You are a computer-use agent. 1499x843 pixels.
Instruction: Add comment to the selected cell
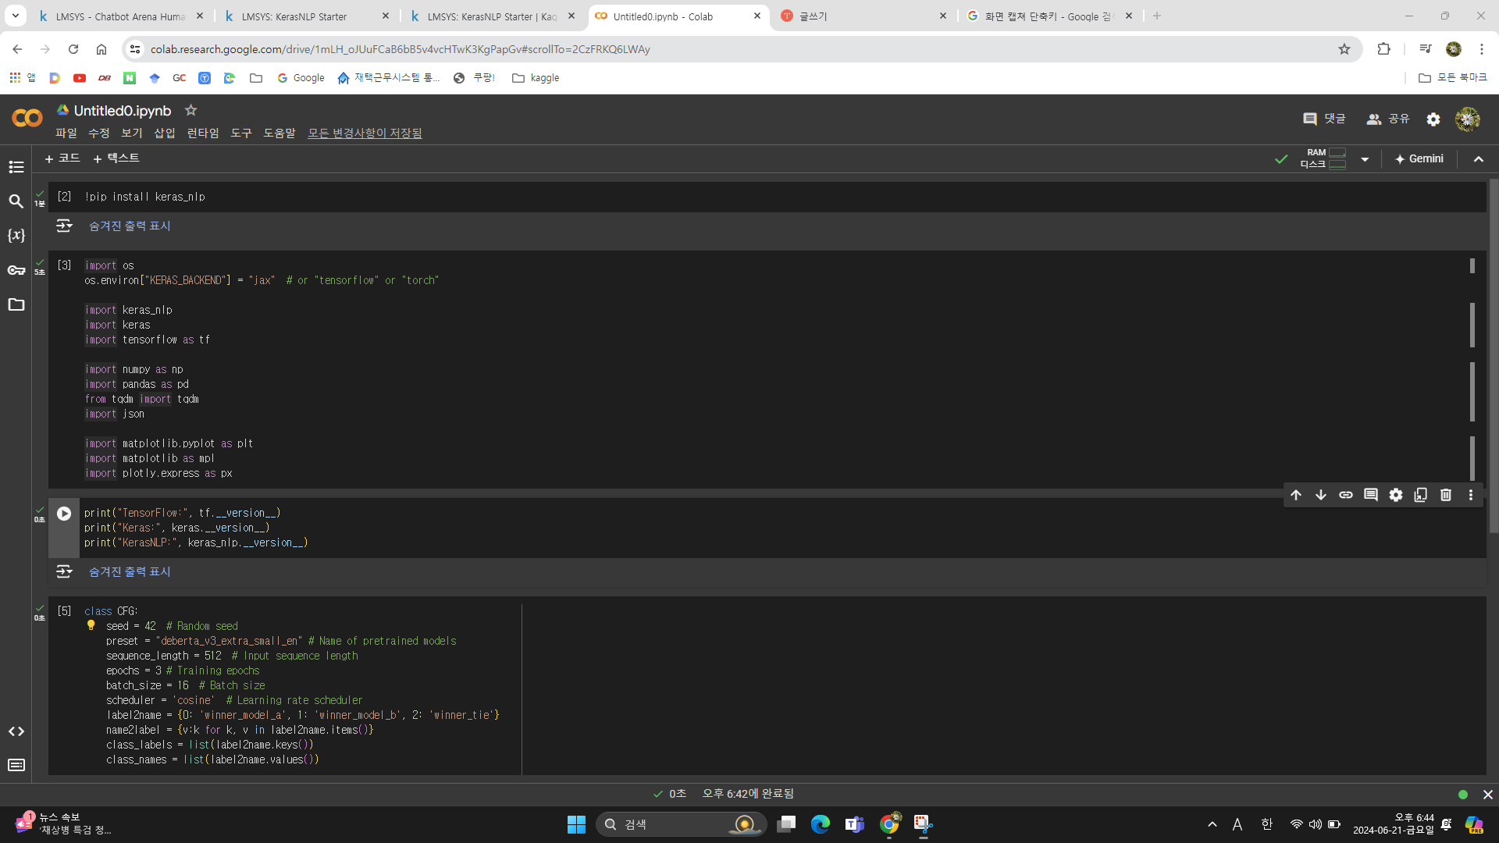(x=1370, y=495)
